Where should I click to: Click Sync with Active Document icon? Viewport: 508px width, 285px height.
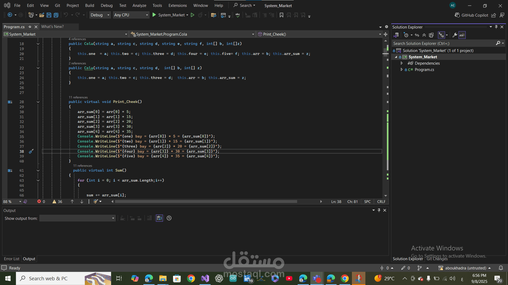[x=417, y=35]
